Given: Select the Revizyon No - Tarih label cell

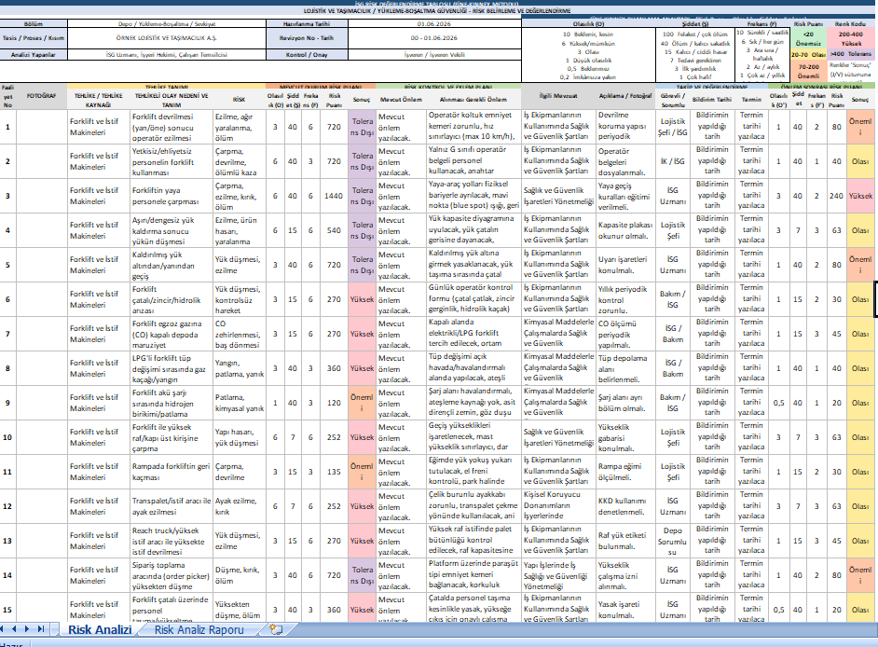Looking at the screenshot, I should (307, 38).
